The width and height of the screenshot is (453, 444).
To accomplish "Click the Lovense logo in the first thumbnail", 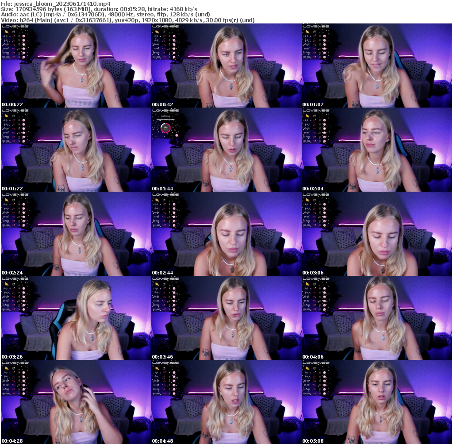I will (14, 27).
